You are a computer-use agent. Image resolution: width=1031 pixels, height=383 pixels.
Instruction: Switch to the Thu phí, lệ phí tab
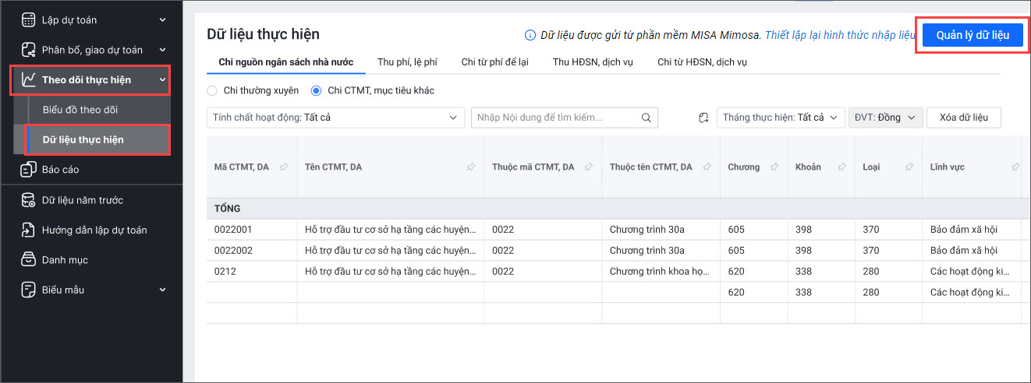point(407,62)
